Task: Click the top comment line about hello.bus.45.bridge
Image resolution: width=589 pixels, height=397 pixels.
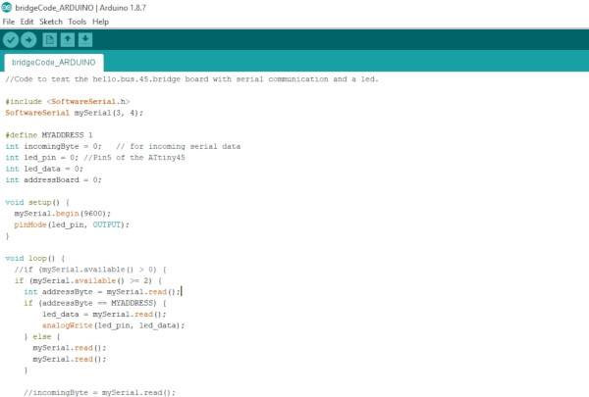Action: [192, 79]
